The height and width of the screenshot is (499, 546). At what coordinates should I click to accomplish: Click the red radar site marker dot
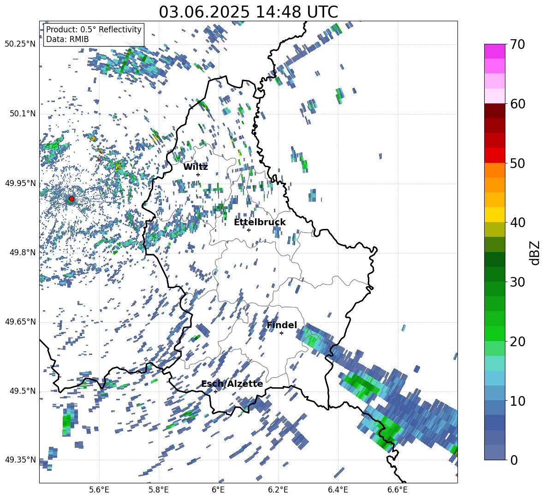pyautogui.click(x=71, y=198)
